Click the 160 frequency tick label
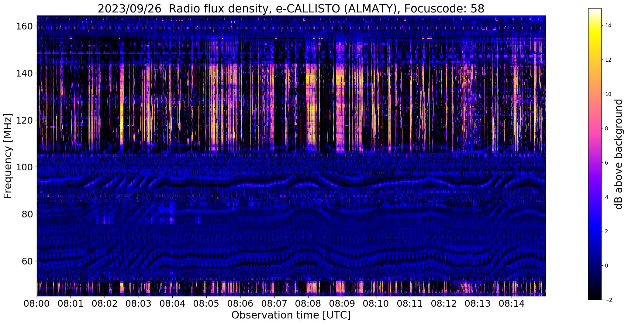Viewport: 628px width, 324px height. click(24, 26)
